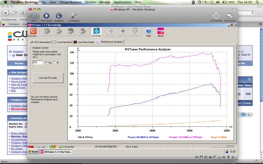Click the Disconnect icon in RSTuner toolbar
The height and width of the screenshot is (164, 263).
(33, 31)
